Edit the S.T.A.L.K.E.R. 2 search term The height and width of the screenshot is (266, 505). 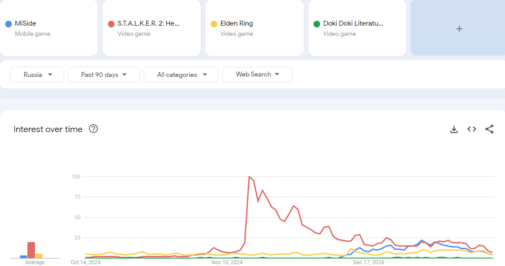tap(149, 24)
